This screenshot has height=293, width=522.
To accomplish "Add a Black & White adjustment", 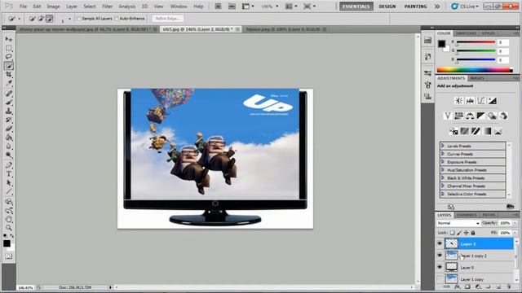I will pos(480,116).
